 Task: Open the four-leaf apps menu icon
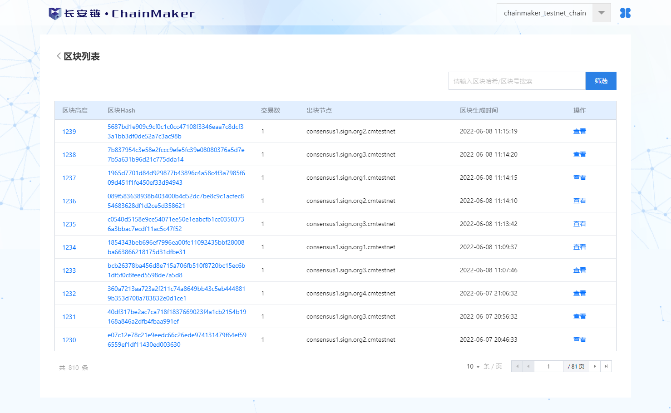(x=625, y=13)
